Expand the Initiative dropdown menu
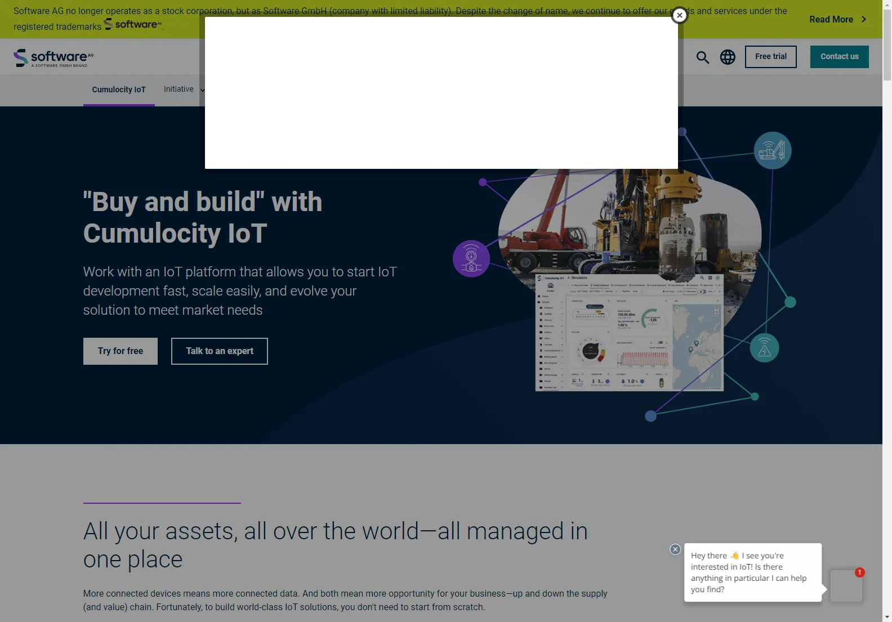The height and width of the screenshot is (622, 892). tap(184, 90)
